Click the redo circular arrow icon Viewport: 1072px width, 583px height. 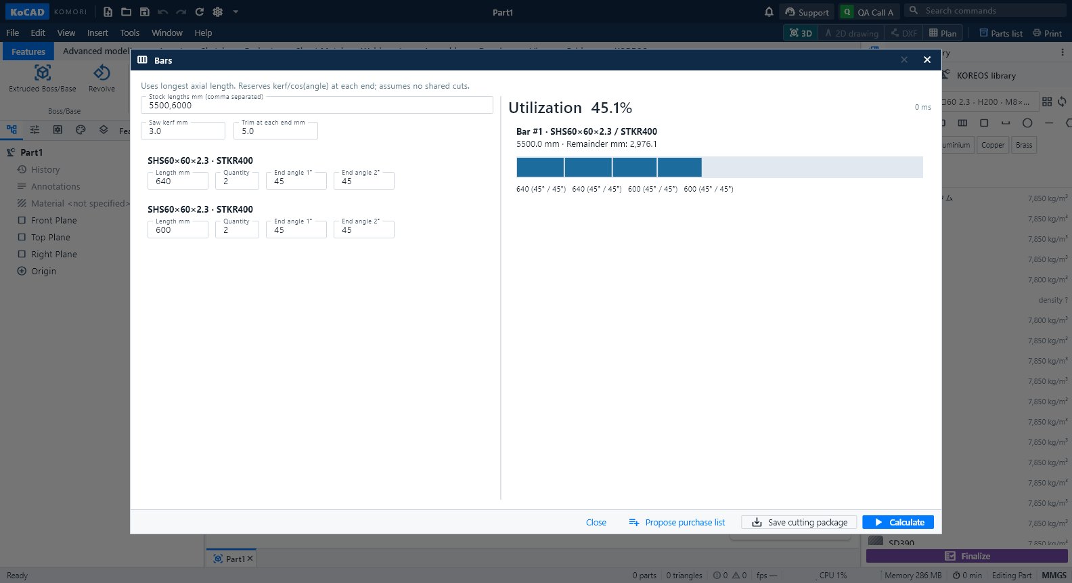click(199, 12)
